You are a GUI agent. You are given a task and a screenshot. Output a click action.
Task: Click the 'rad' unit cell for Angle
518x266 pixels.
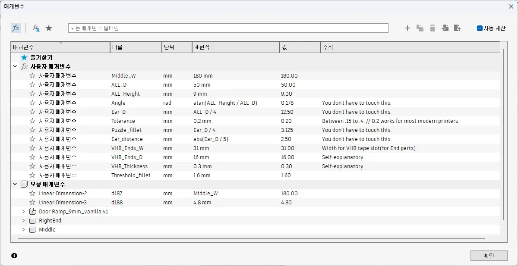coord(167,103)
